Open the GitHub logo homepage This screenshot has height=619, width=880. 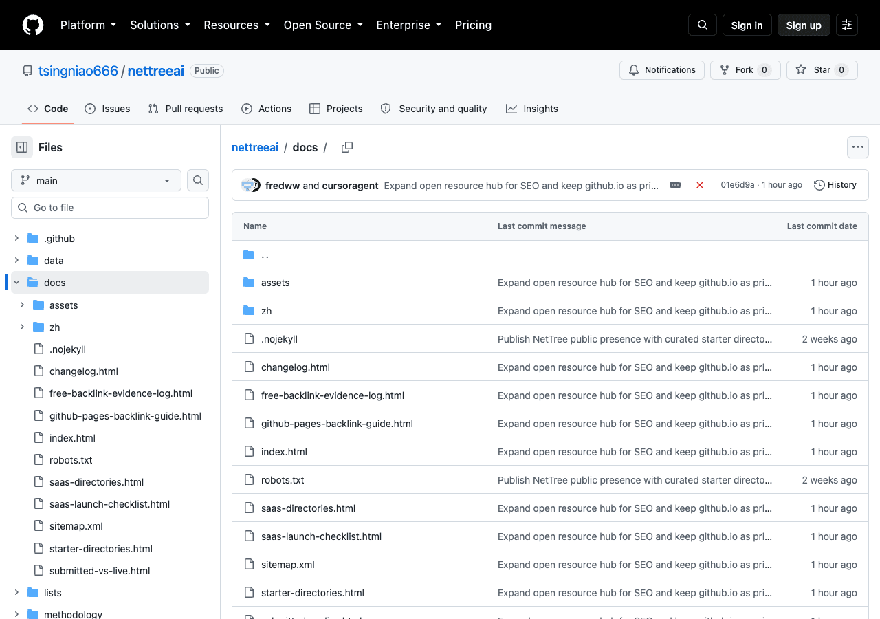[x=33, y=25]
